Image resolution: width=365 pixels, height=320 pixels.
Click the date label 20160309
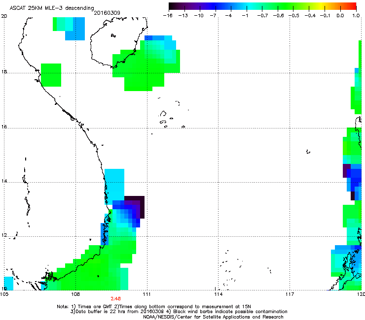coord(107,13)
